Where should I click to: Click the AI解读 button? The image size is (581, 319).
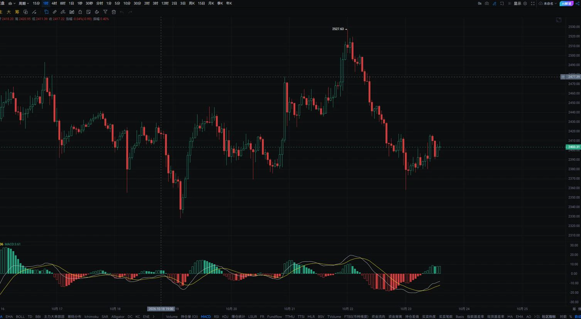click(x=567, y=3)
